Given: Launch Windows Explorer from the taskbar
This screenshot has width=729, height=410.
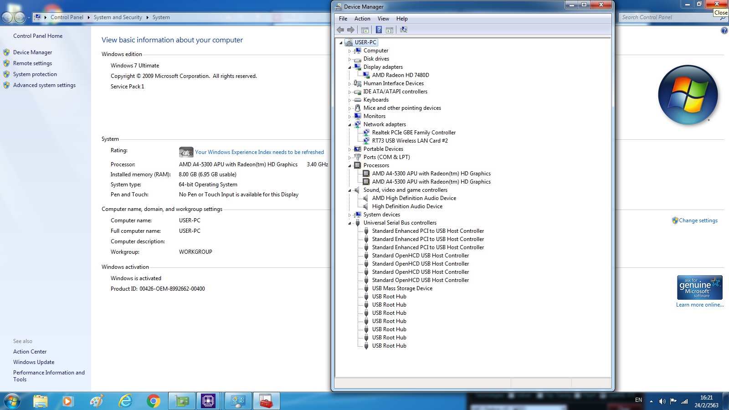Looking at the screenshot, I should point(41,401).
